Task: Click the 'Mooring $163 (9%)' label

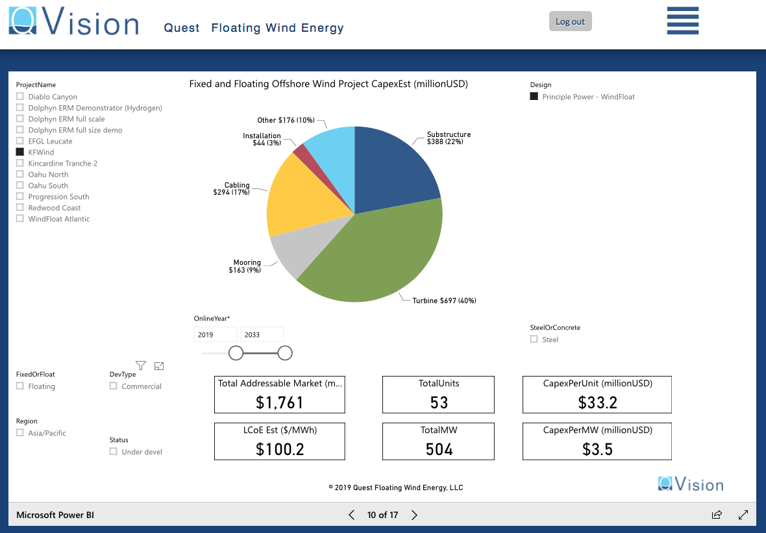Action: 245,266
